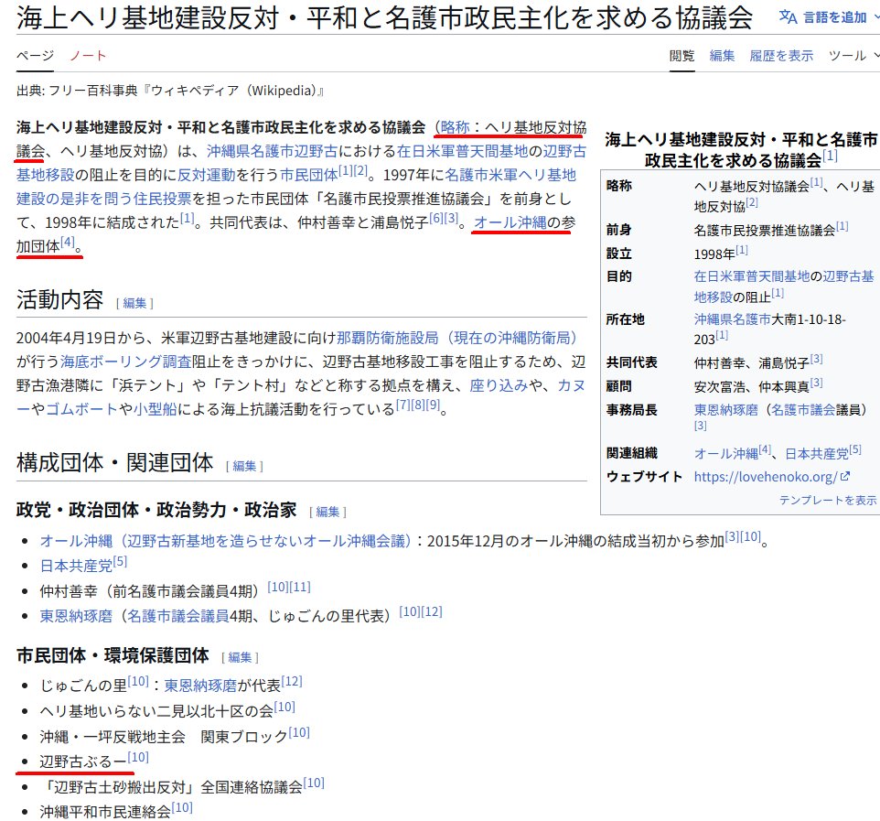
Task: Select ヘリ基地いらない二見以北十区の会 entry
Action: pyautogui.click(x=156, y=711)
